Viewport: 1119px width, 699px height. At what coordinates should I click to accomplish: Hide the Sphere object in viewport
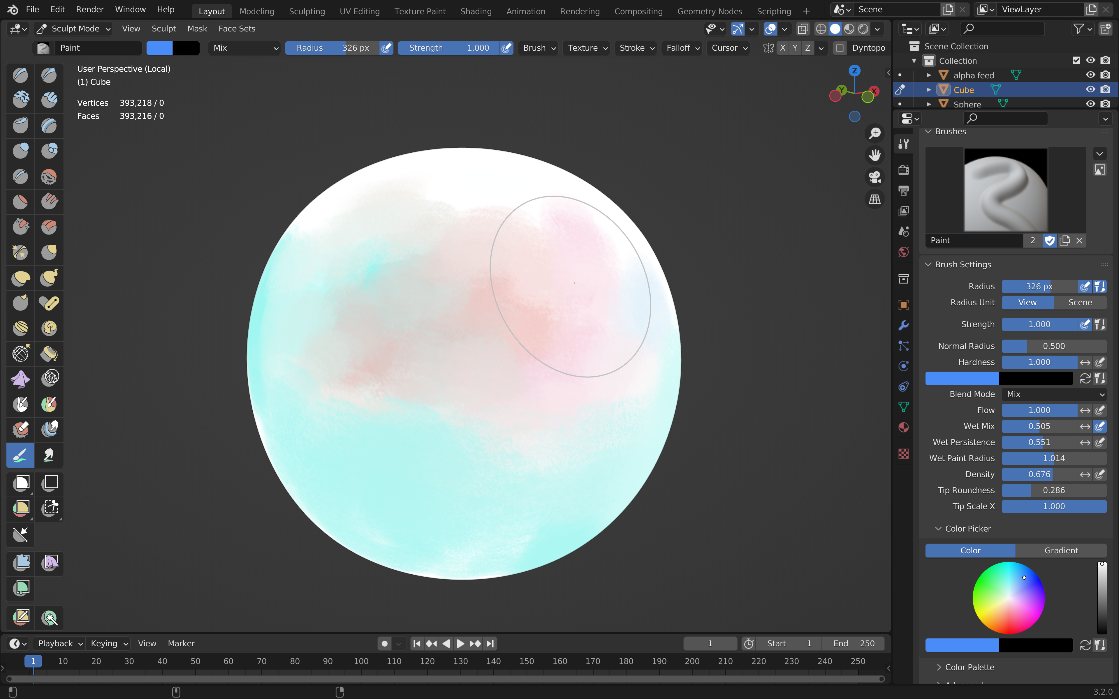[1090, 104]
